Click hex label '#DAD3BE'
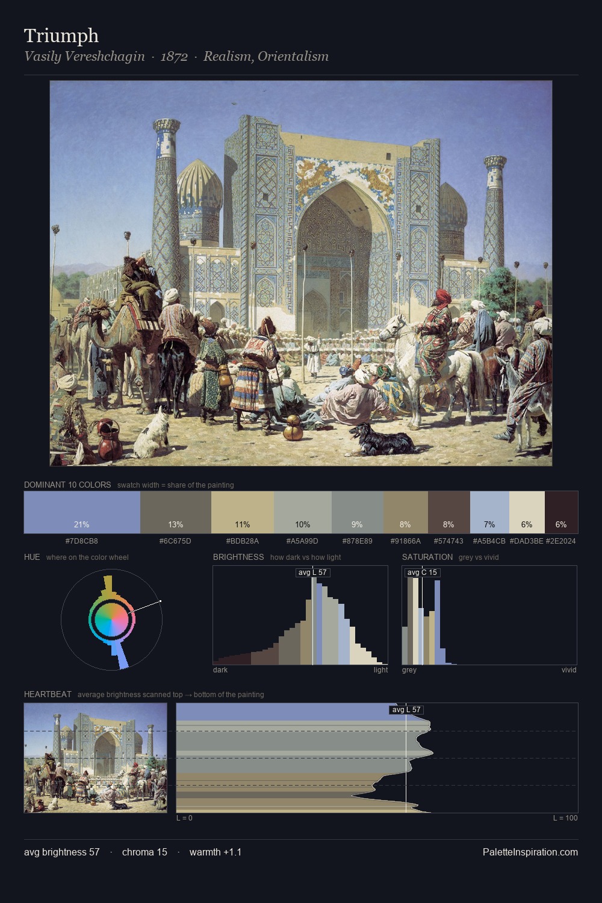 [527, 541]
